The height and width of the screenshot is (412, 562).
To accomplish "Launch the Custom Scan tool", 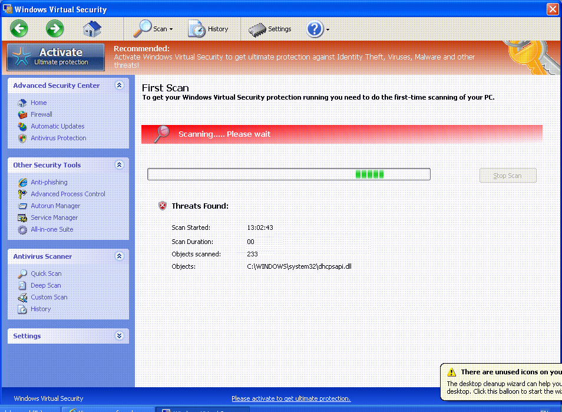I will [48, 297].
